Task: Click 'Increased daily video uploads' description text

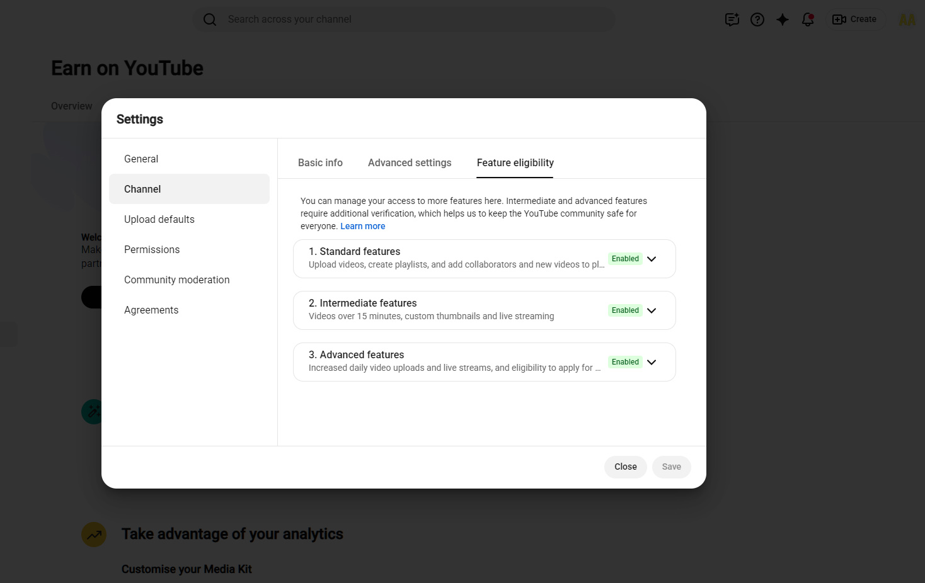Action: coord(455,368)
